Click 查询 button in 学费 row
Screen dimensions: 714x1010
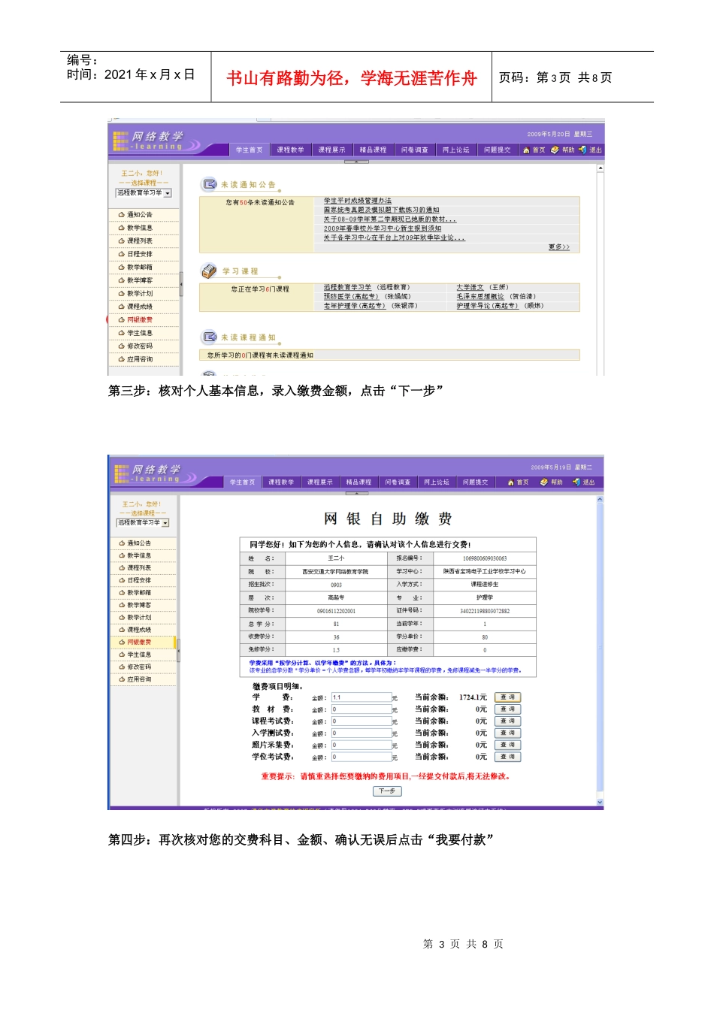point(508,697)
